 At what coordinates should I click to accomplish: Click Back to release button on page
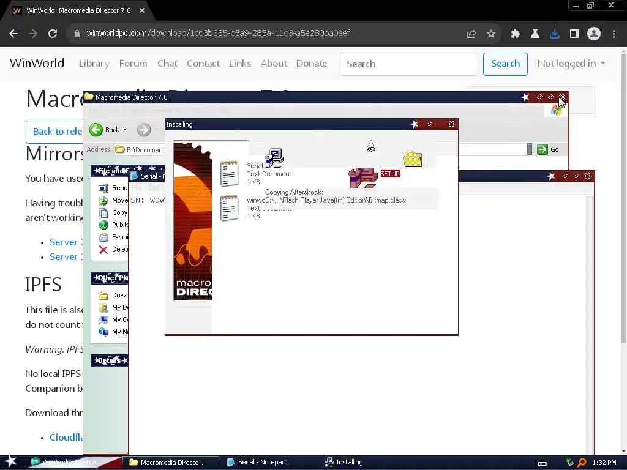[x=54, y=132]
